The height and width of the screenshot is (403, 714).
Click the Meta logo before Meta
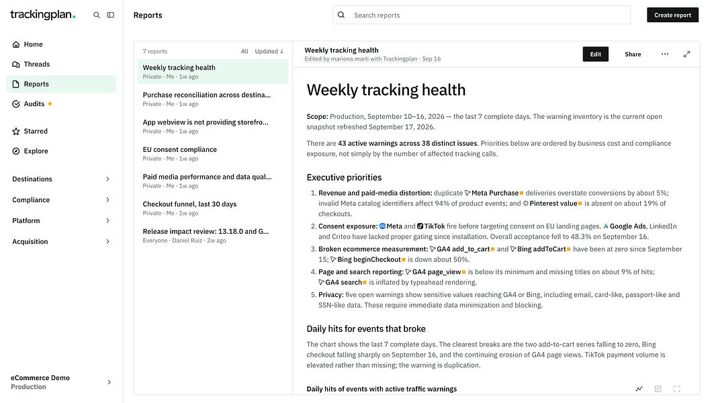pyautogui.click(x=382, y=226)
